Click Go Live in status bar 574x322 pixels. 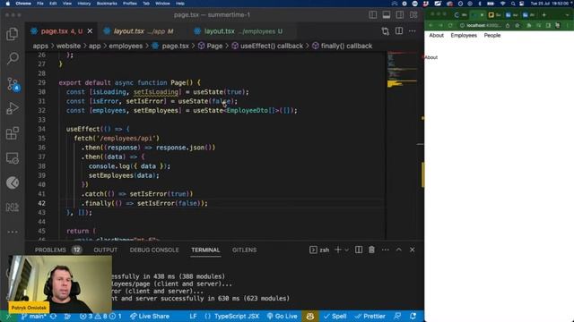point(282,316)
